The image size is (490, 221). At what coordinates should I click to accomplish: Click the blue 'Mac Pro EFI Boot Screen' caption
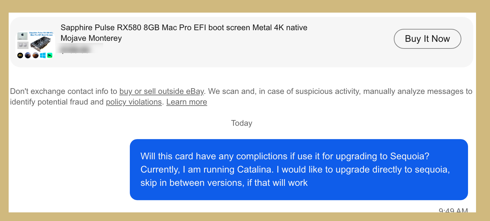pos(41,35)
